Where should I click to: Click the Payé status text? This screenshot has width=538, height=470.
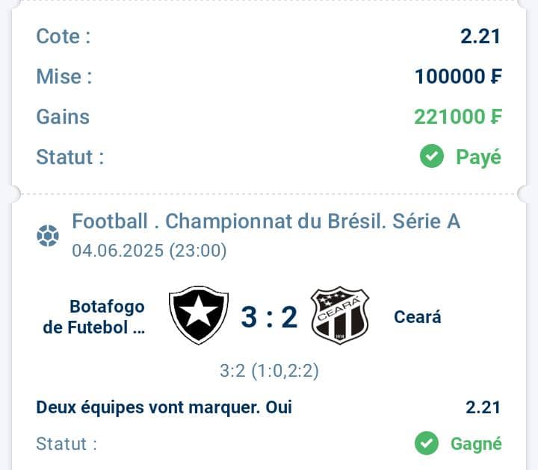pyautogui.click(x=479, y=157)
